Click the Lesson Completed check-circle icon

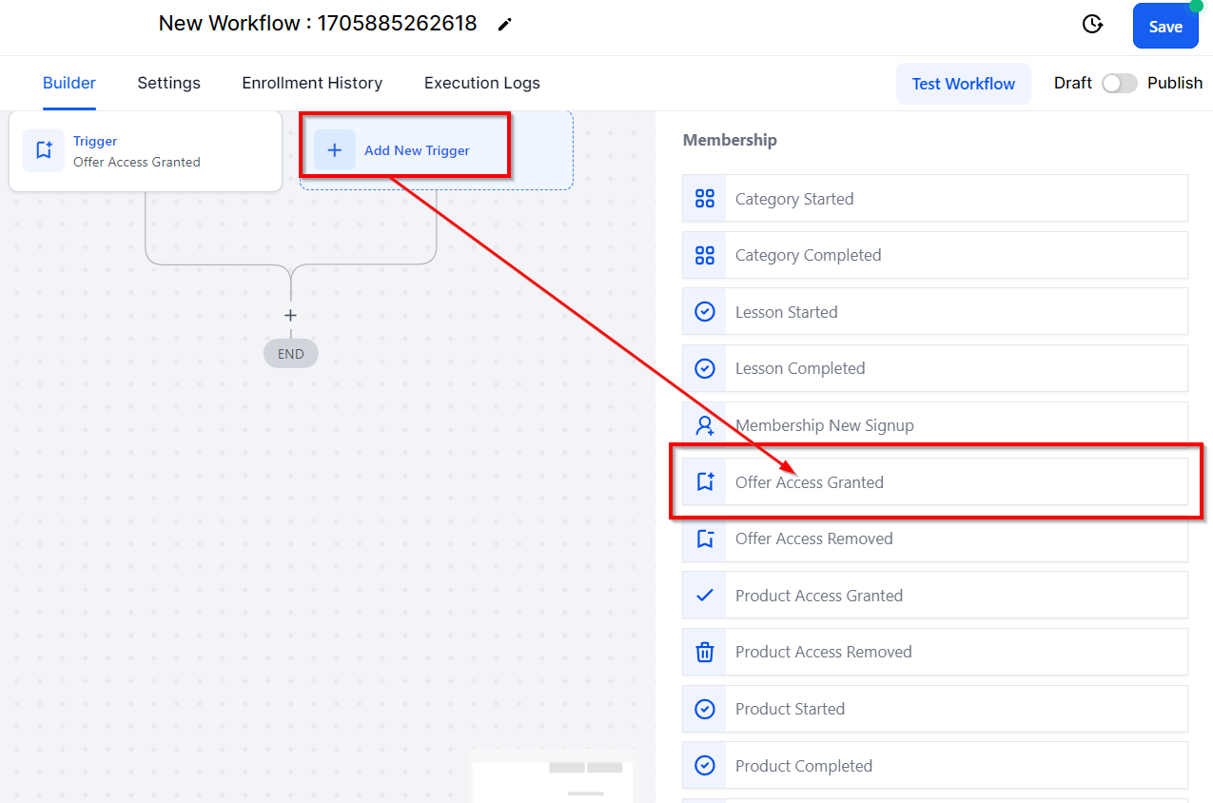(705, 368)
